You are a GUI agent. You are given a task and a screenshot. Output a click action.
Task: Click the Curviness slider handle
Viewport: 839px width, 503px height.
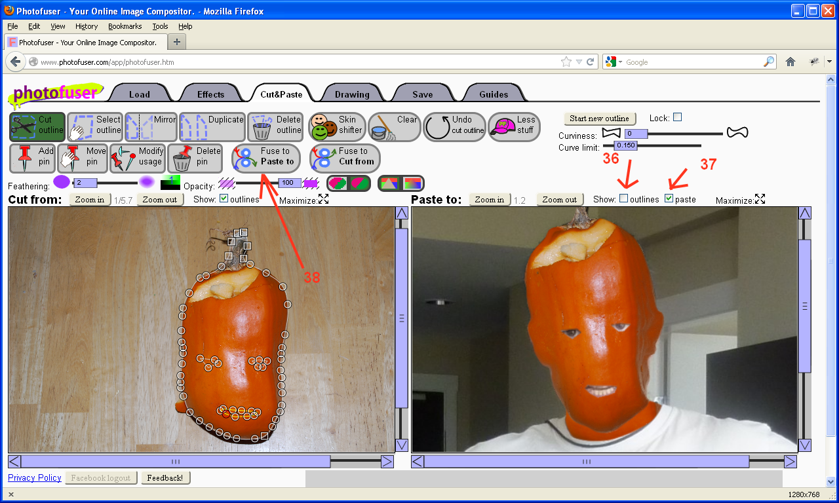(635, 134)
